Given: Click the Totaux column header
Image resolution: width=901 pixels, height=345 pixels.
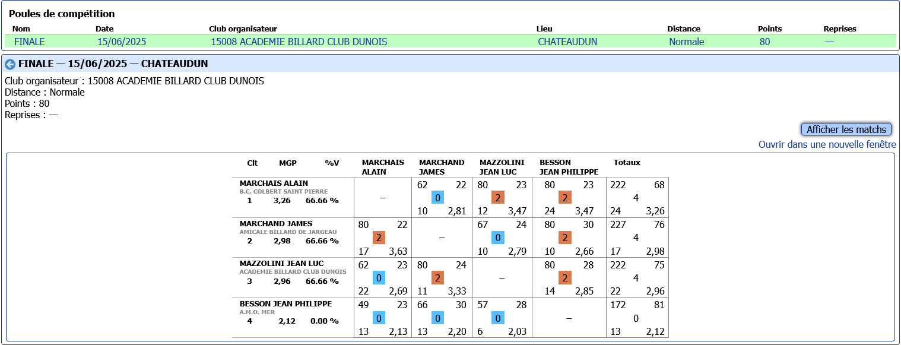Looking at the screenshot, I should click(x=627, y=163).
